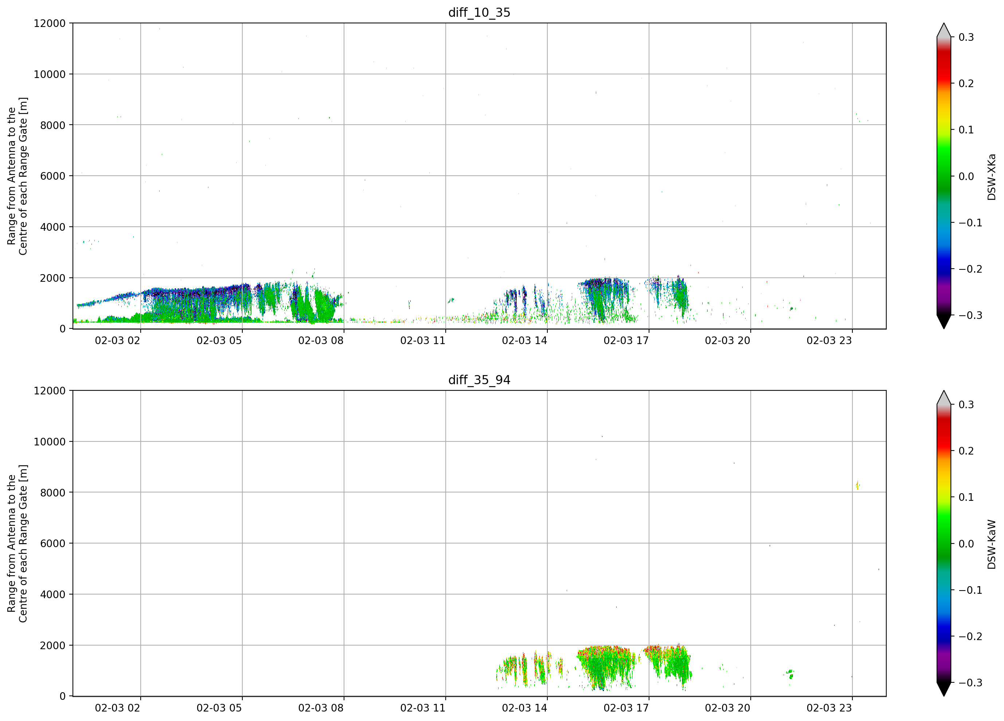Click the y-axis range label of diff_10_35
This screenshot has height=721, width=1004.
(17, 176)
